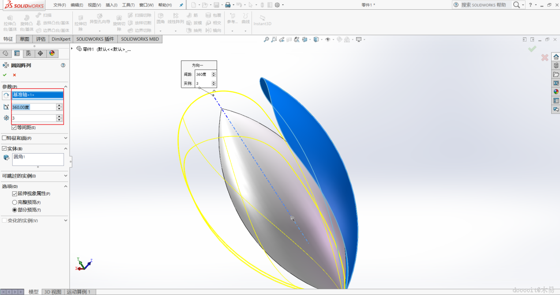560x295 pixels.
Task: Click the SOLIDWORKS help search field
Action: [x=483, y=5]
